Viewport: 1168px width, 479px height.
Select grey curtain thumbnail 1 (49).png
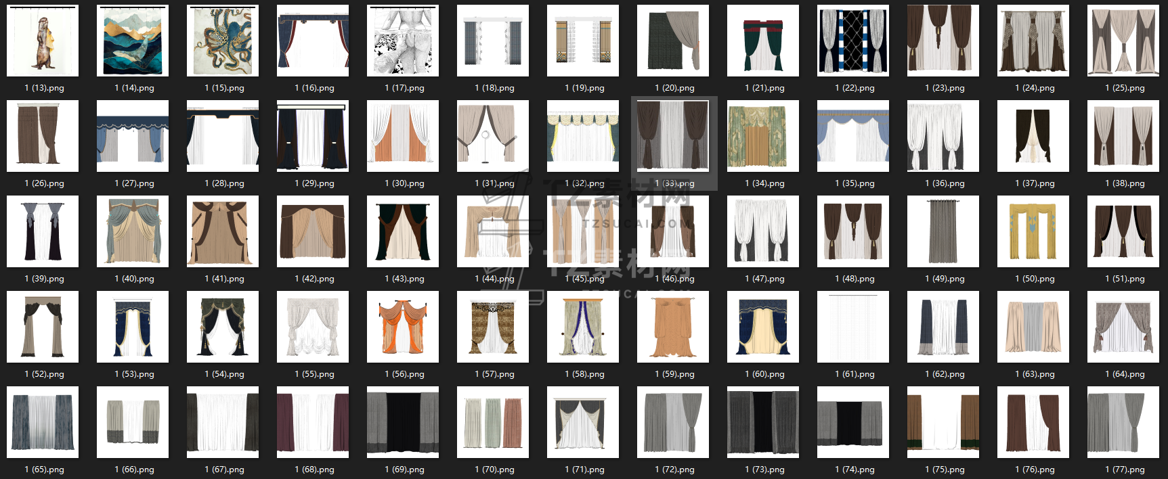point(943,231)
